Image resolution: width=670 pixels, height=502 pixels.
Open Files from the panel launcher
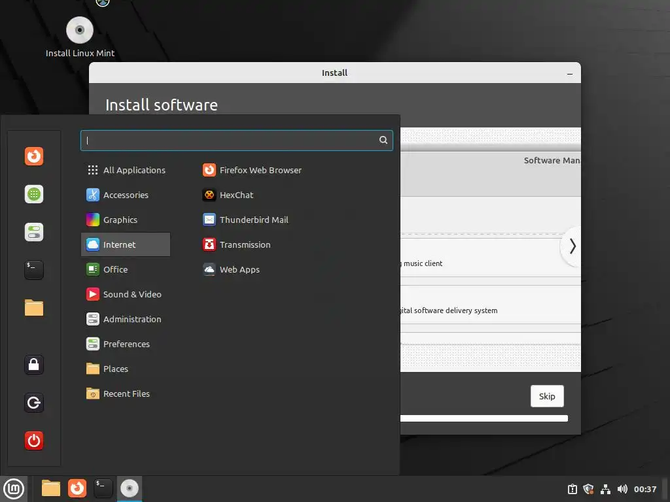[x=51, y=488]
